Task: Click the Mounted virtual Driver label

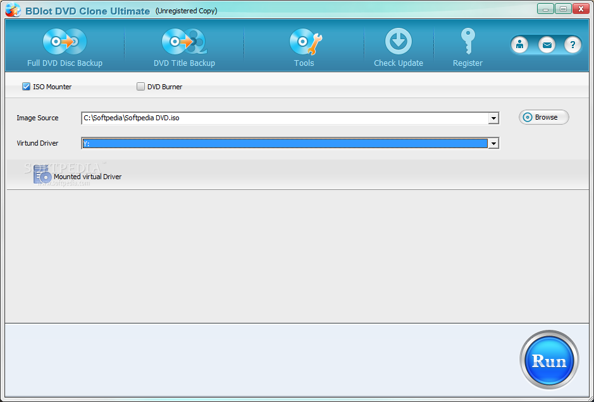Action: pos(87,177)
